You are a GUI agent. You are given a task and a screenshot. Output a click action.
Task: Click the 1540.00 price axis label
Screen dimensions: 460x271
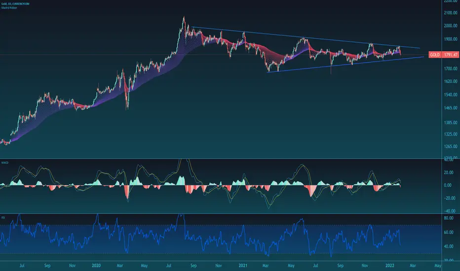point(451,95)
